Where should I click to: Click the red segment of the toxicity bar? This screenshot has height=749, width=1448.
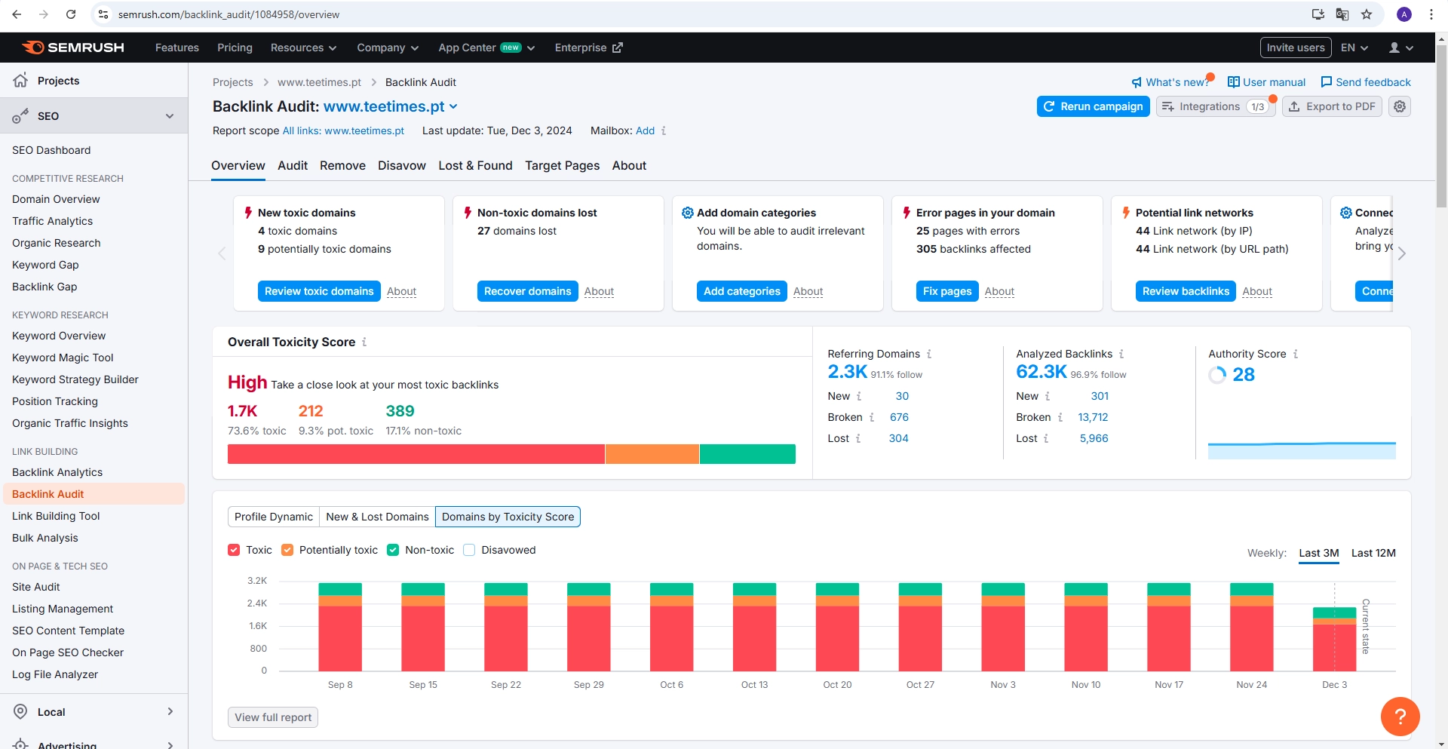415,453
